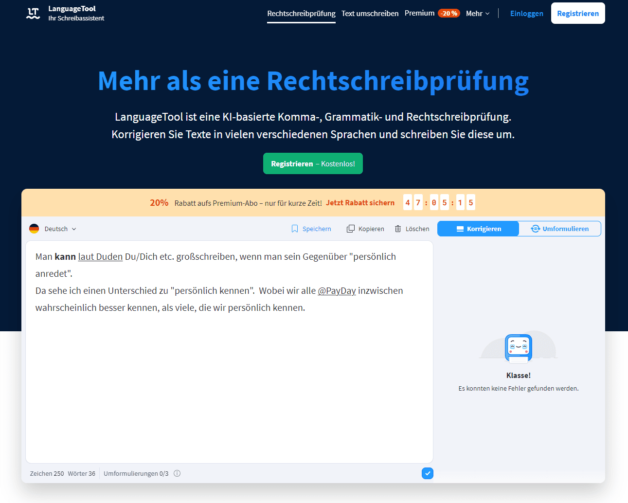Click the Löschen label
Image resolution: width=628 pixels, height=503 pixels.
417,229
